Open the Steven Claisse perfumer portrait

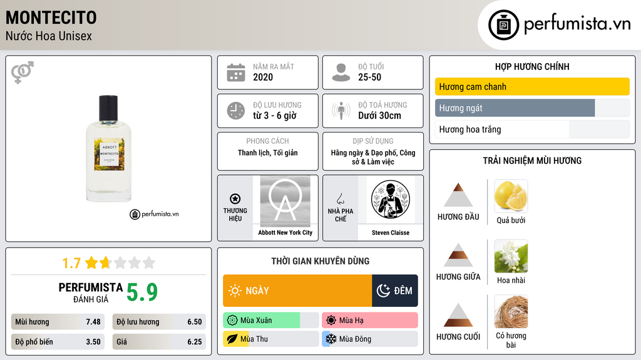[x=391, y=200]
